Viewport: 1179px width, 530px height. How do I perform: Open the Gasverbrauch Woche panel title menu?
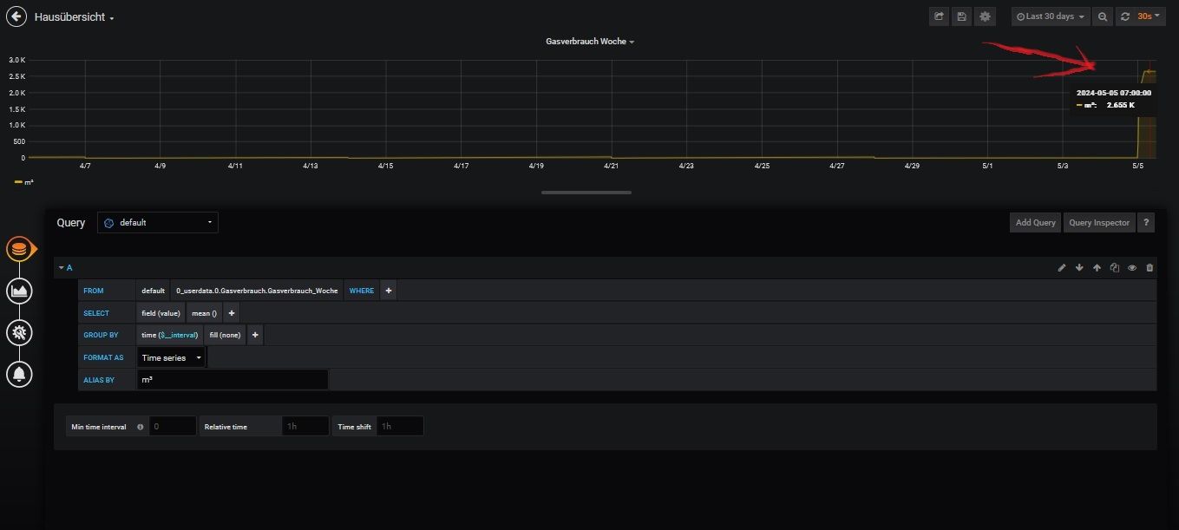pyautogui.click(x=590, y=42)
